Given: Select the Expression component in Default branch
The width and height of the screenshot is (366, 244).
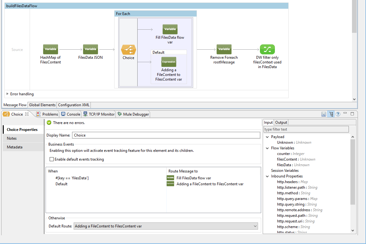Looking at the screenshot, I should [169, 62].
